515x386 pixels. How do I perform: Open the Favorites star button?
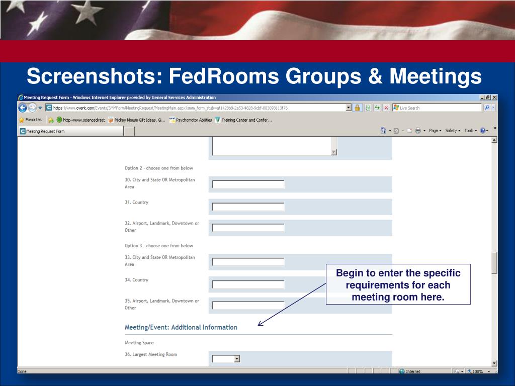30,120
